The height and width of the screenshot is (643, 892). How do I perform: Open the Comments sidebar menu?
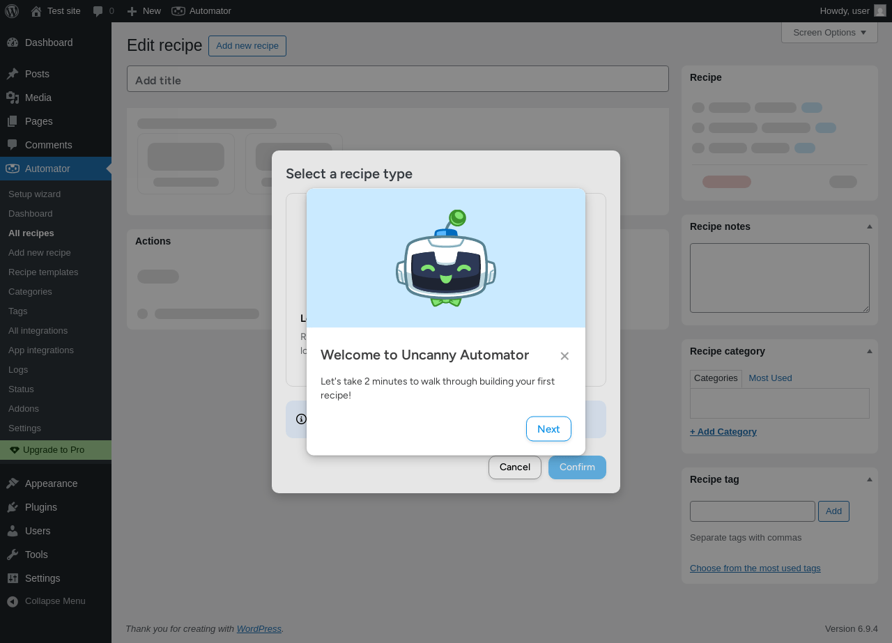click(x=56, y=145)
